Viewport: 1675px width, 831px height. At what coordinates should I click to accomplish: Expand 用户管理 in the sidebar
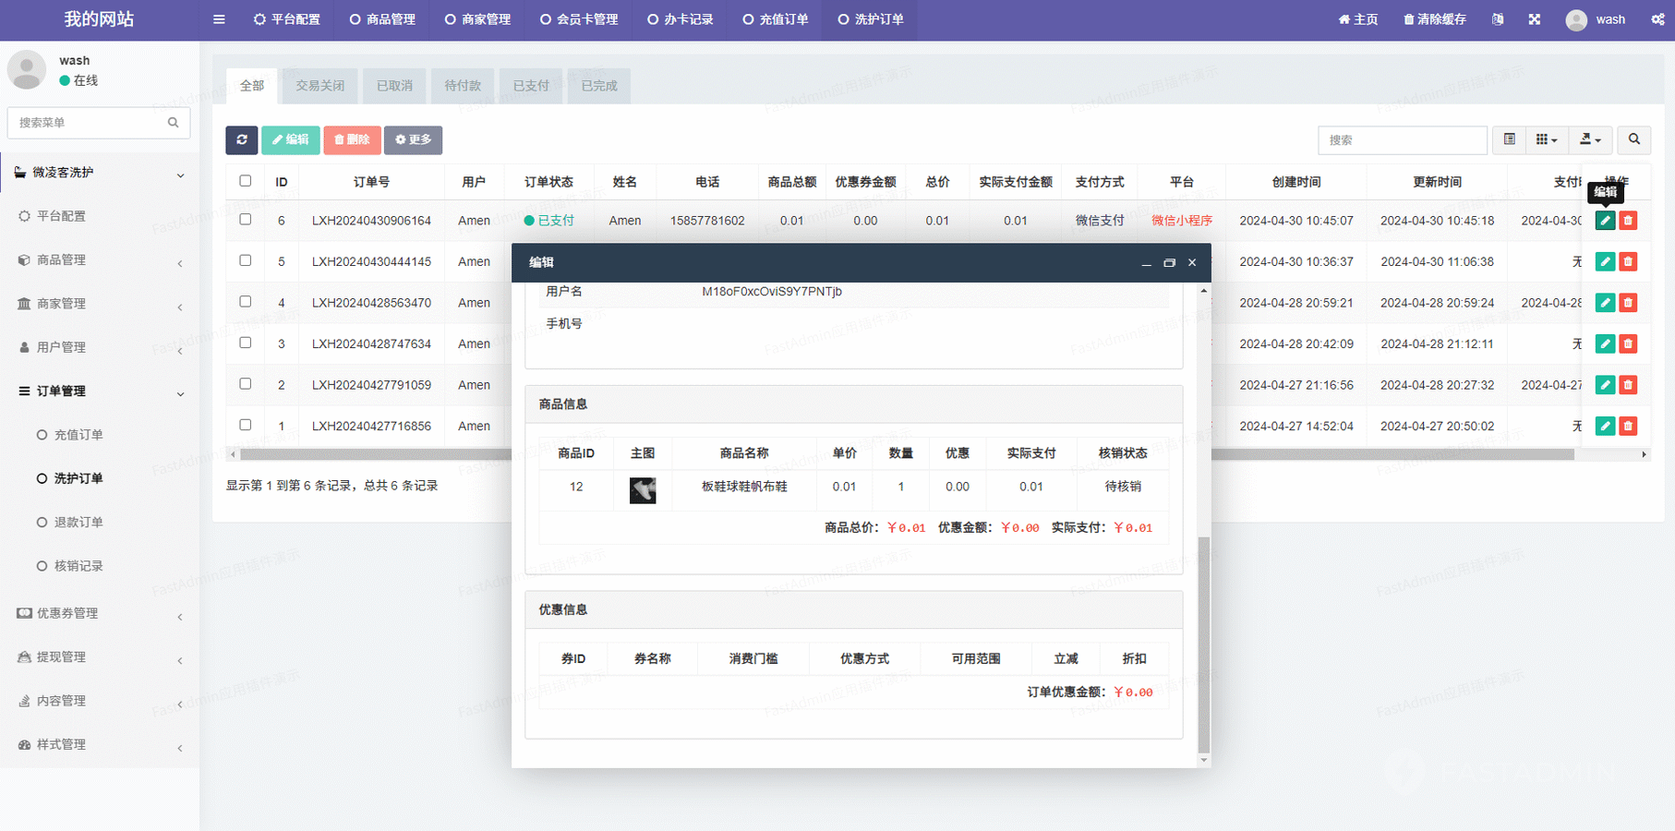coord(100,347)
